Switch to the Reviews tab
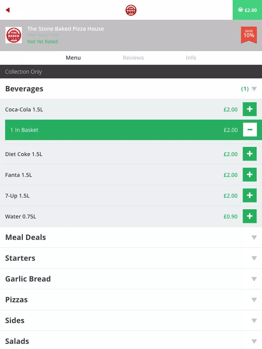Viewport: 262px width, 349px height. tap(133, 58)
